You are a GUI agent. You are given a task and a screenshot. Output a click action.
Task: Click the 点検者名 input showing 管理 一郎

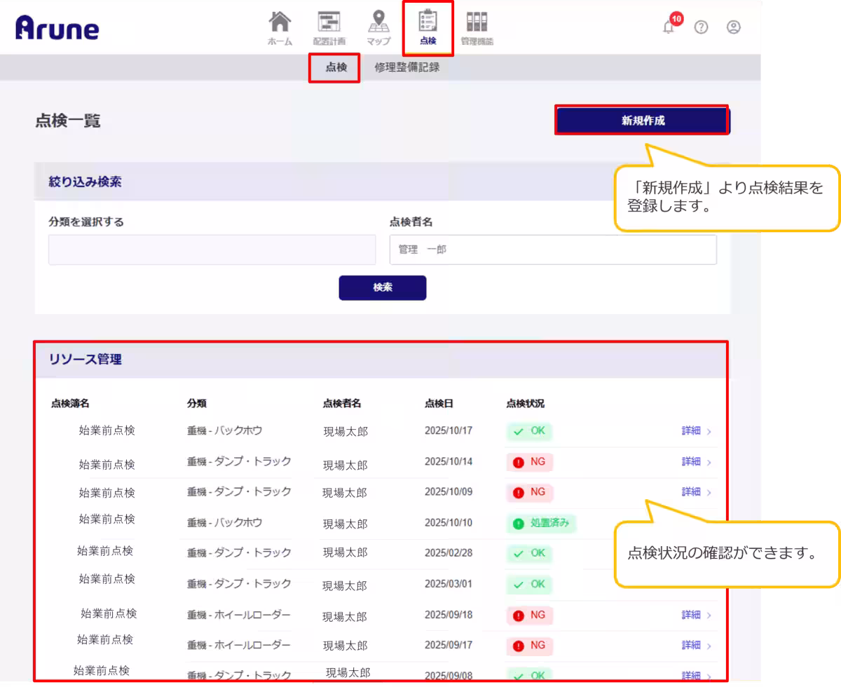coord(552,250)
